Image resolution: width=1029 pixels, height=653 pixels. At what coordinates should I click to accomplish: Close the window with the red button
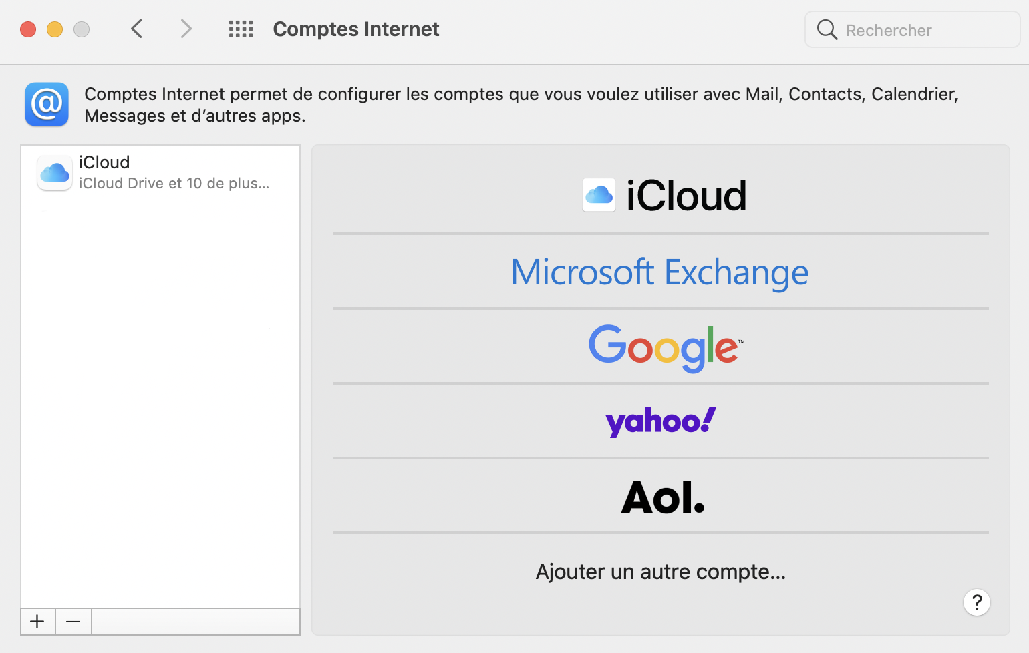point(28,29)
